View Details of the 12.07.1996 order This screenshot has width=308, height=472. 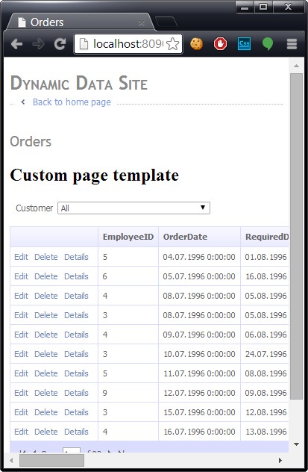point(76,393)
